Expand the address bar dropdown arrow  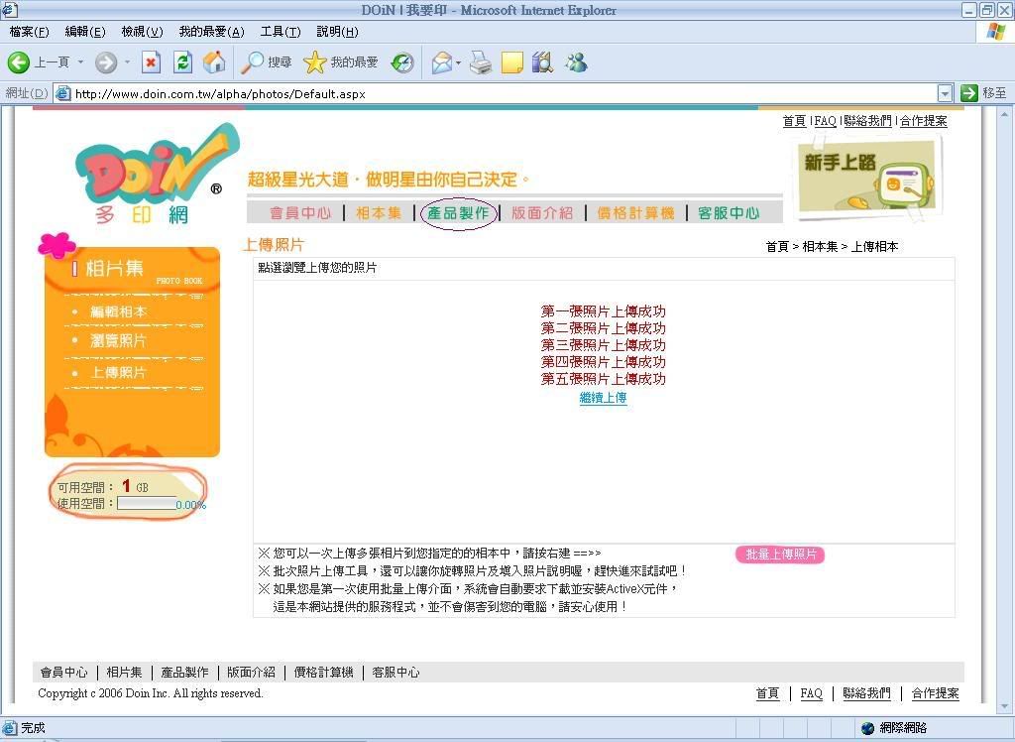pyautogui.click(x=944, y=93)
